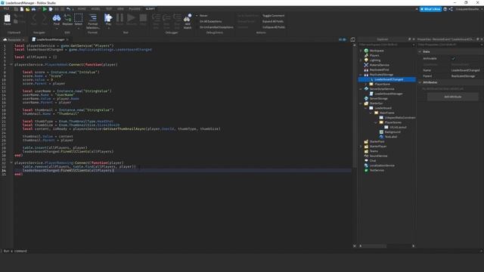Click the TestService icon in Explorer
This screenshot has height=272, width=484.
pyautogui.click(x=366, y=170)
